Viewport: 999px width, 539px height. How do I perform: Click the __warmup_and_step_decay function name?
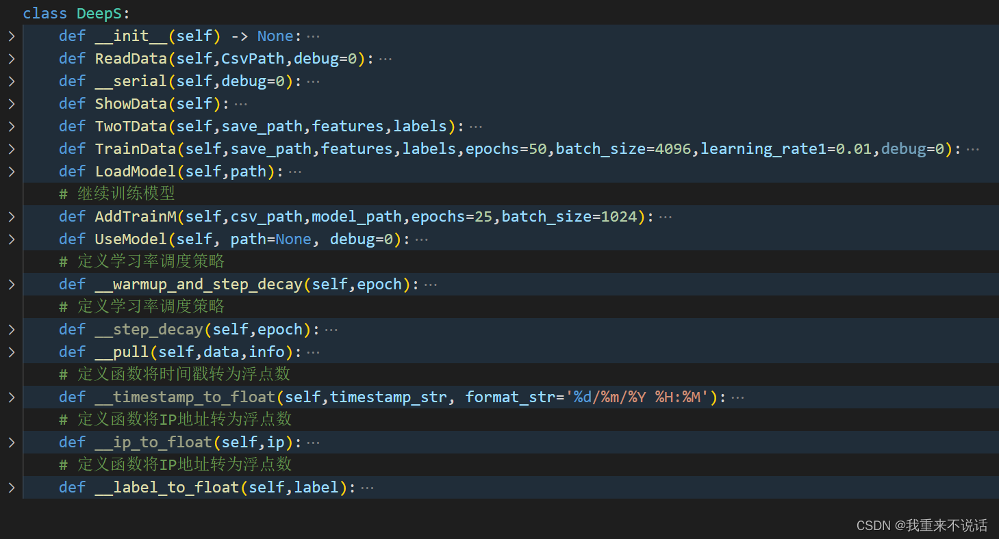point(199,285)
